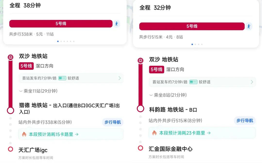Click the walking icon in the right route card
Screen dimensions: 262x163
(249, 26)
